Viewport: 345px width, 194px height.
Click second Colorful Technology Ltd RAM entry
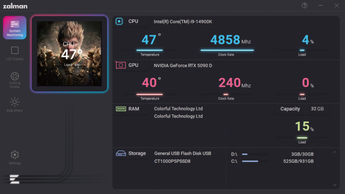pyautogui.click(x=178, y=116)
